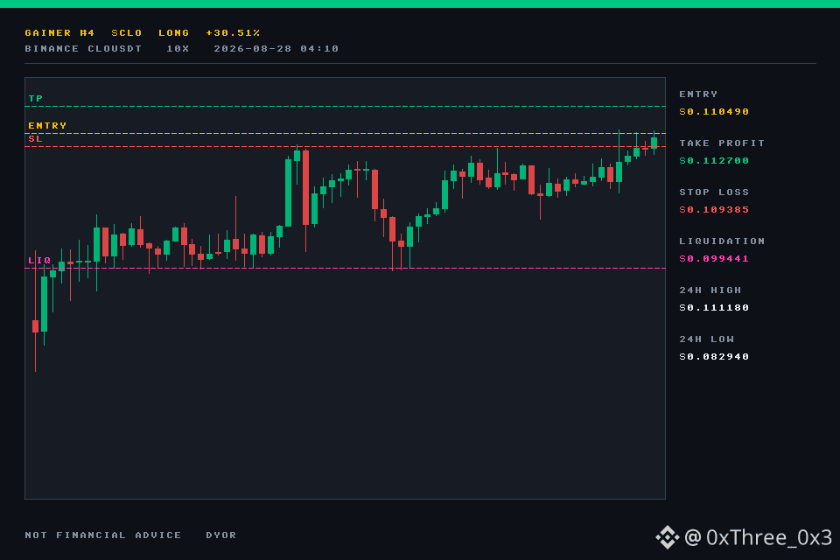Open the @0xThree_0x3 handle

coord(758,537)
